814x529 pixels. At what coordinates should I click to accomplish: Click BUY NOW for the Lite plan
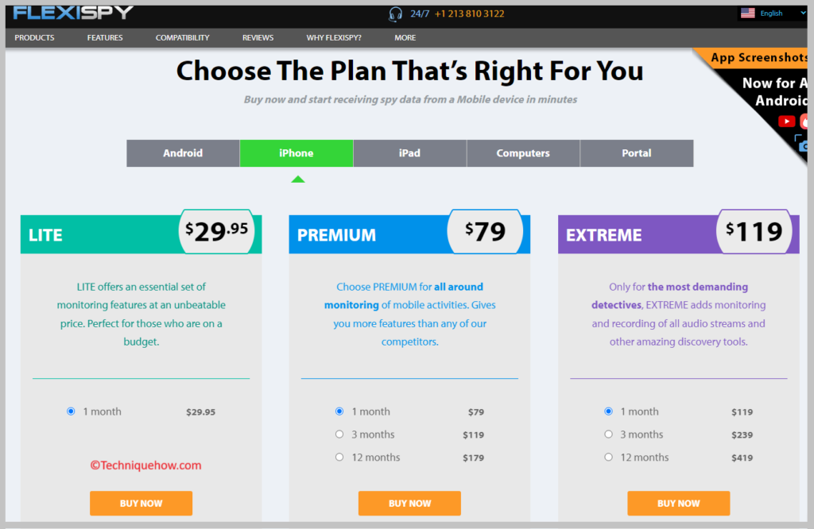[x=141, y=503]
